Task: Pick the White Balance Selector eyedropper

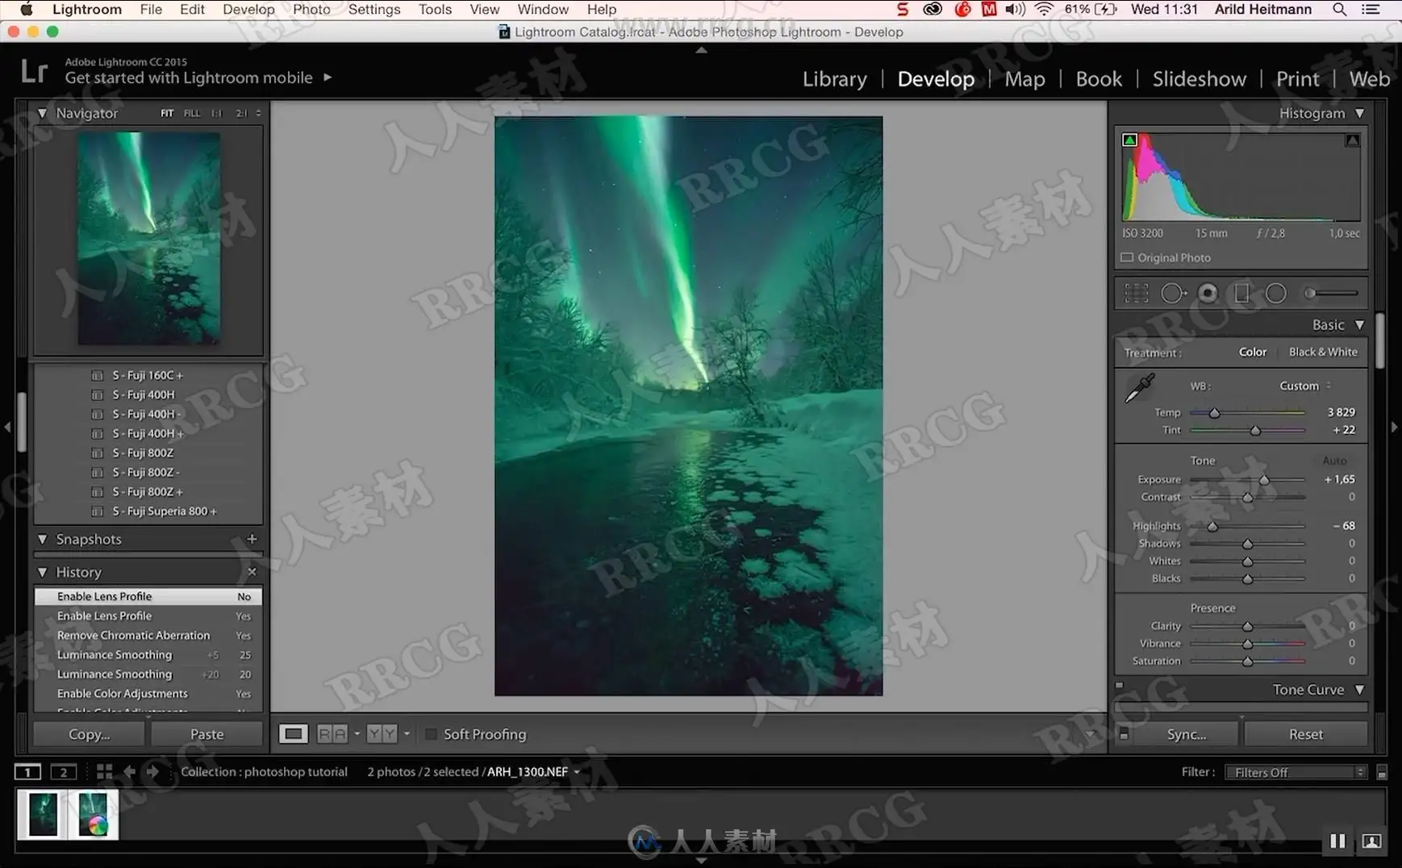Action: pyautogui.click(x=1140, y=388)
